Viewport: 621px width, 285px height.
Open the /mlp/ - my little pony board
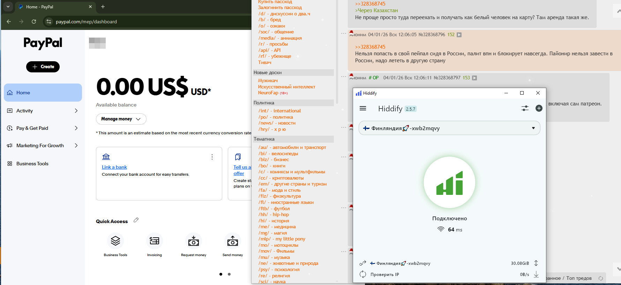[x=282, y=239]
